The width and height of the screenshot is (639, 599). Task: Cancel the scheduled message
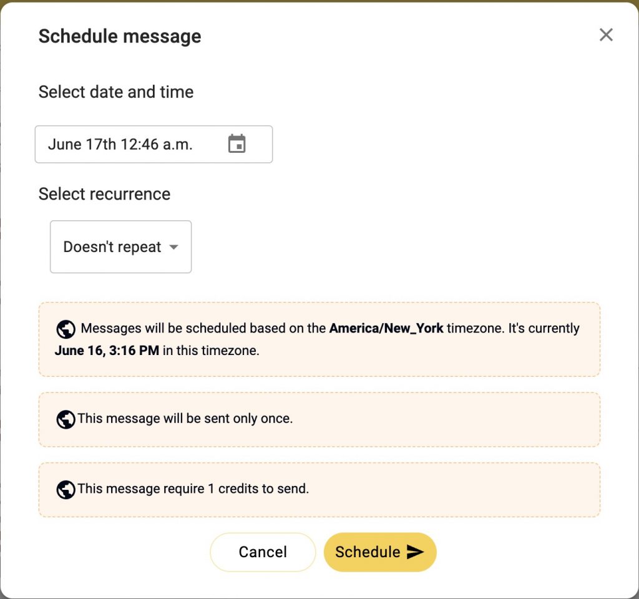[x=262, y=552]
